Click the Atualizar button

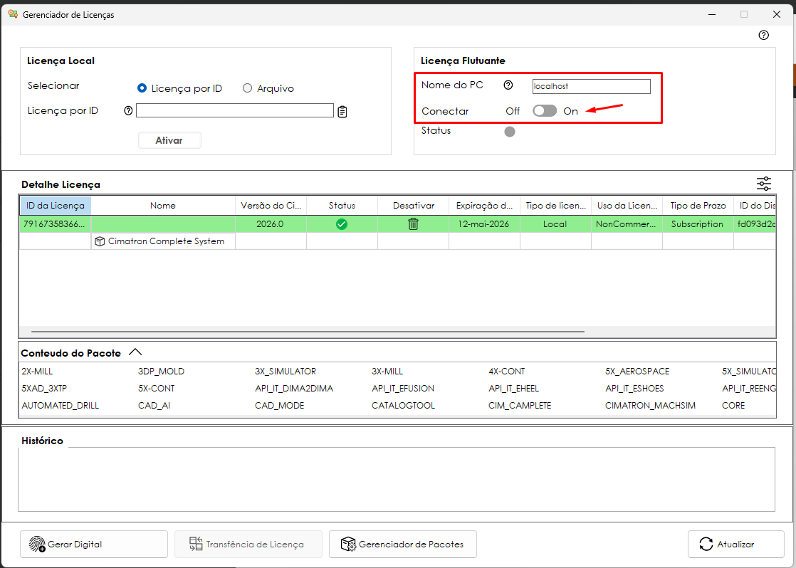click(x=735, y=544)
